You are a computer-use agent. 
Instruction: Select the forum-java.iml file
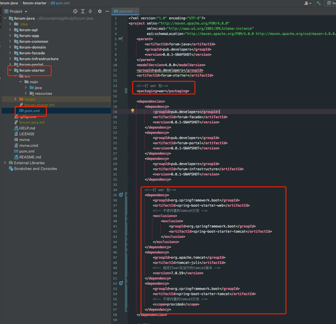32,122
